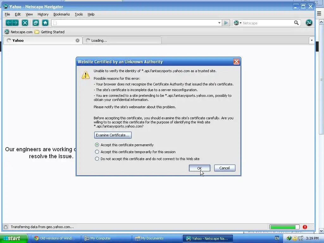Click the Netscape icon in title bar
The image size is (324, 243).
6,6
